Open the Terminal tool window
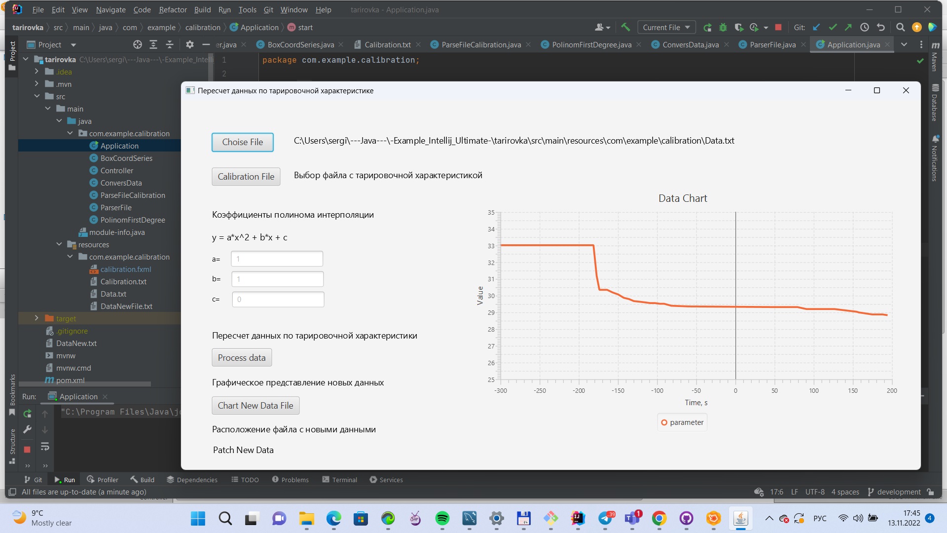 point(339,479)
